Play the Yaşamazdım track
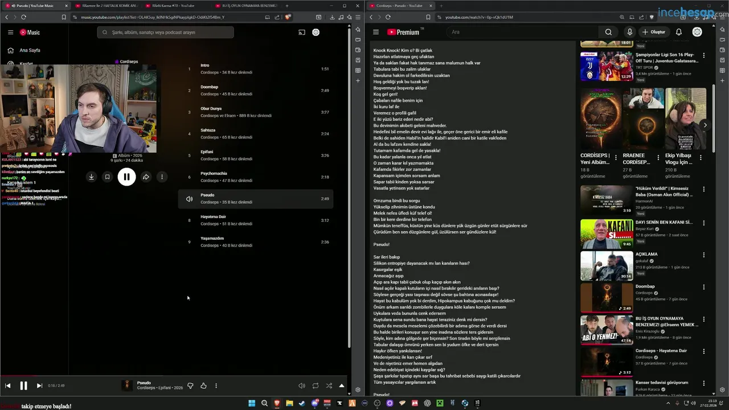 tap(256, 242)
